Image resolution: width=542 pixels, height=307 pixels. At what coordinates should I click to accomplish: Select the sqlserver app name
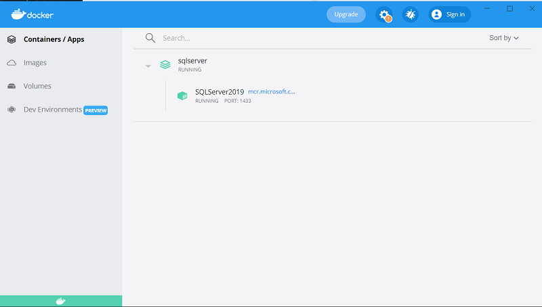tap(192, 61)
